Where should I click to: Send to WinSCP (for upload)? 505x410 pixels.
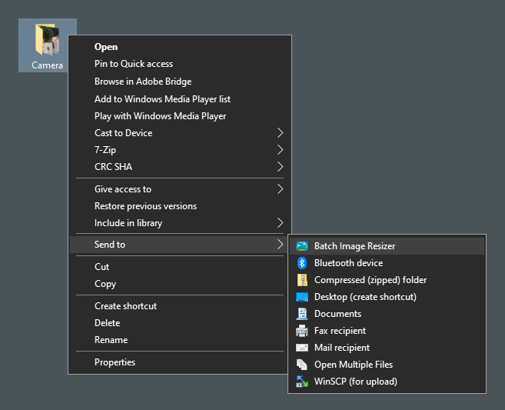pos(387,382)
